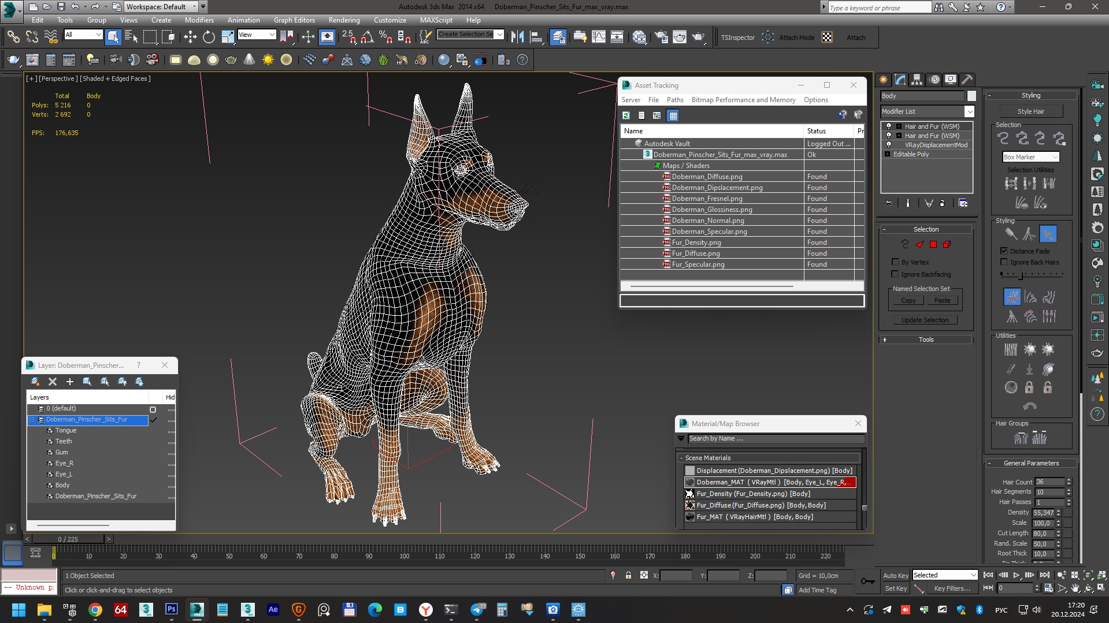Click the Create New Layer icon
Screen dimensions: 1109x623
coord(35,382)
